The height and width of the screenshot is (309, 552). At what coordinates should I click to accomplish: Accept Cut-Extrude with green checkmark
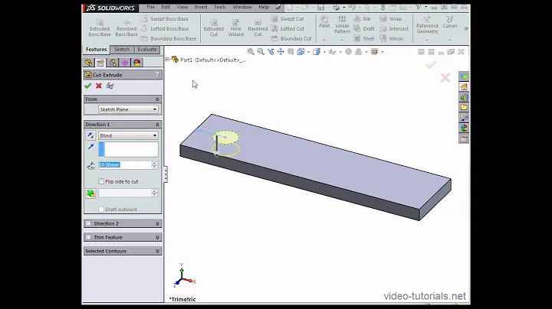[x=87, y=86]
